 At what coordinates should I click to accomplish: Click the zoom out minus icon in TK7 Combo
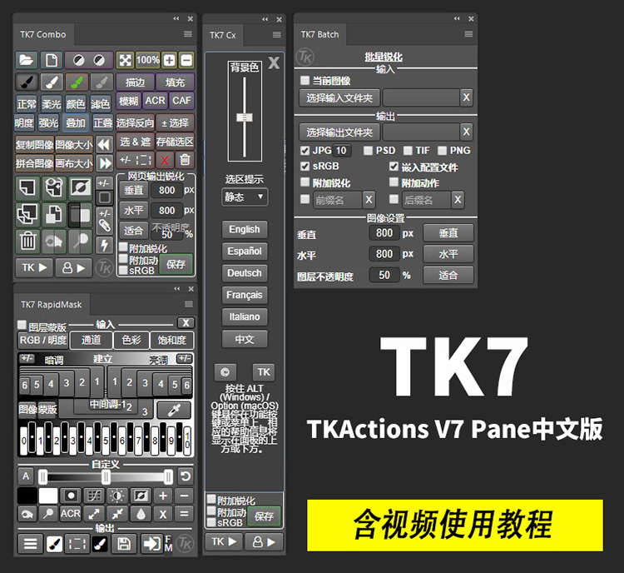point(186,61)
